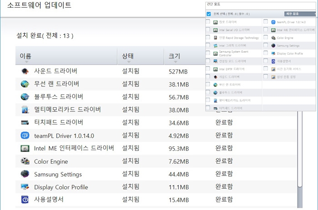The height and width of the screenshot is (210, 318).
Task: Click the Samsung System Event Controller icon
Action: 215,54
